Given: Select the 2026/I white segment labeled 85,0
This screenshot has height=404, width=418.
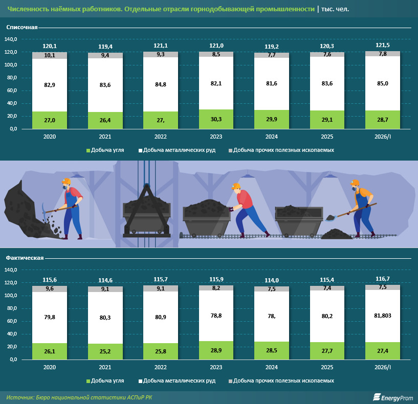Looking at the screenshot, I should pos(383,83).
